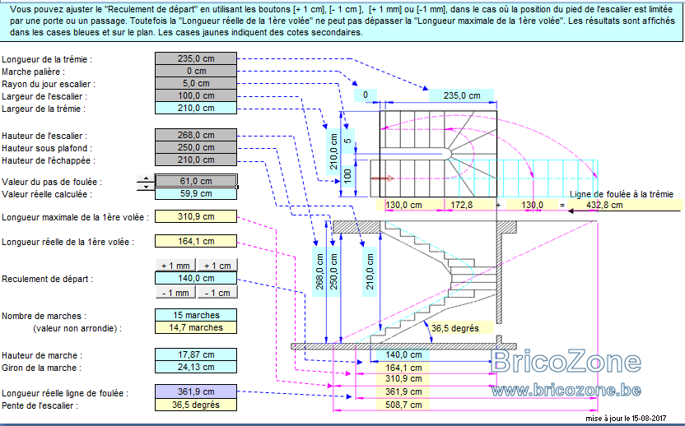Select the Largeur de l'escalier 100,0 cm field
Screen dimensions: 685x426
point(196,95)
